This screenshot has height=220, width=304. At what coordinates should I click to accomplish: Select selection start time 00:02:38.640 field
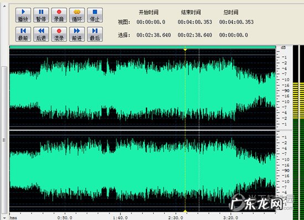click(x=154, y=35)
